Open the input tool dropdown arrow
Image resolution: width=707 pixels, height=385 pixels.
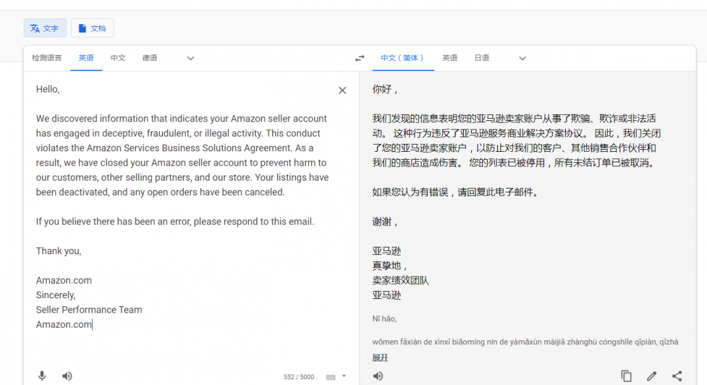344,376
